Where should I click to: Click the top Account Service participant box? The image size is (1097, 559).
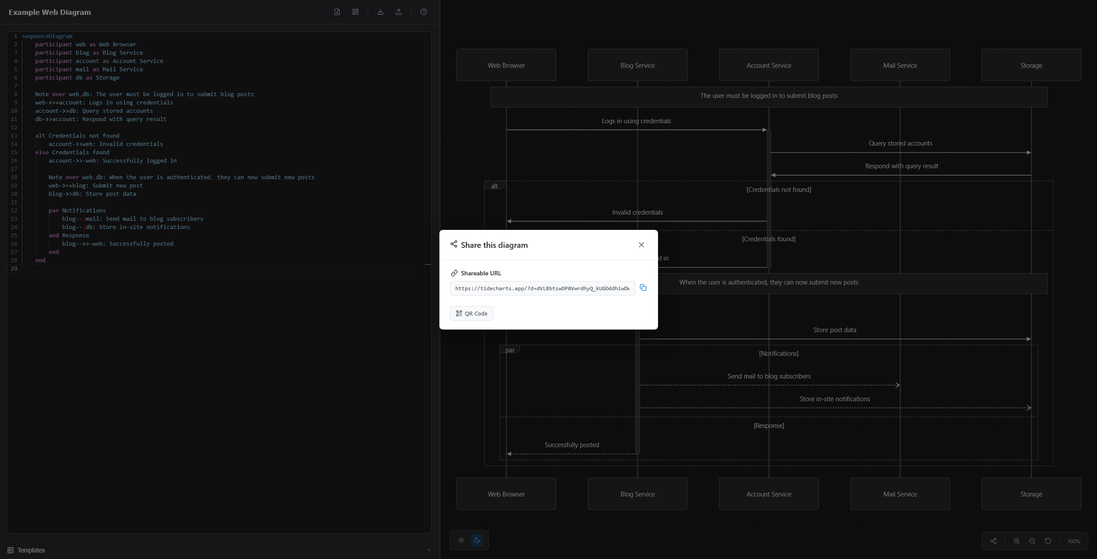point(769,65)
